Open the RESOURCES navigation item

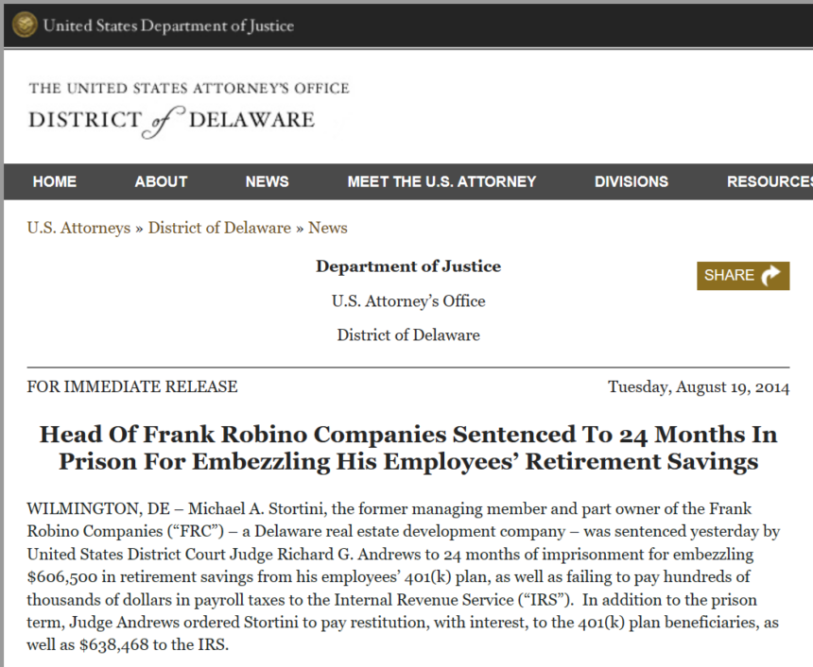pos(770,181)
